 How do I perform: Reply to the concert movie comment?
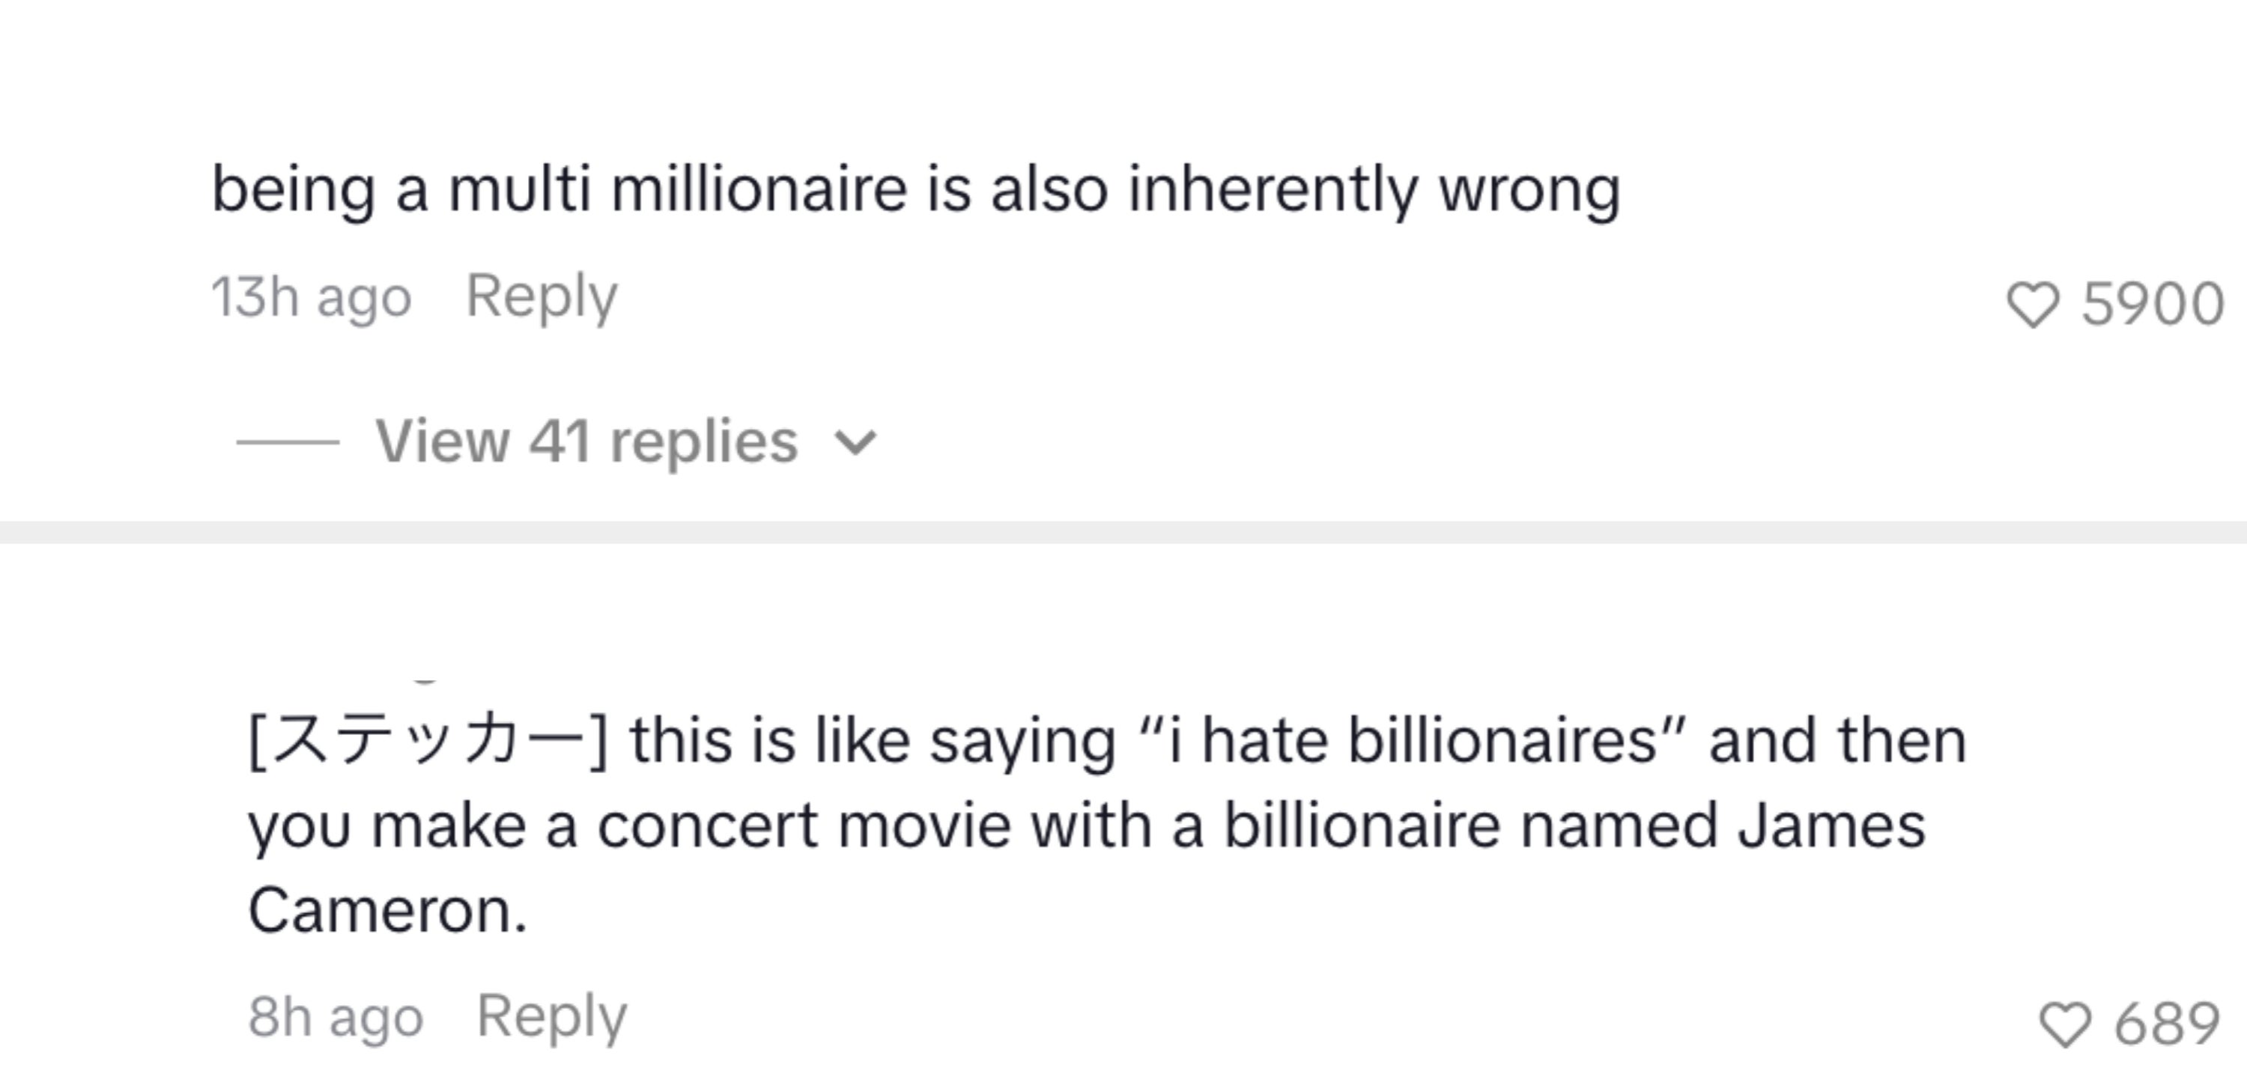click(x=551, y=1016)
